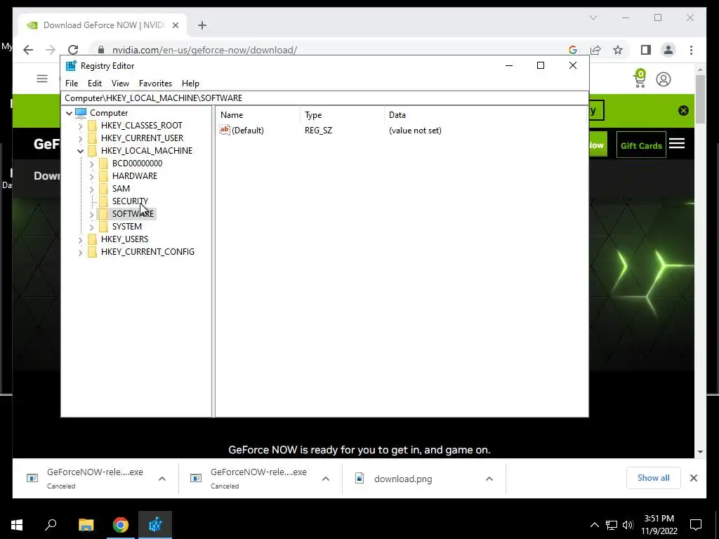This screenshot has width=719, height=539.
Task: Open File Explorer from taskbar
Action: 86,525
